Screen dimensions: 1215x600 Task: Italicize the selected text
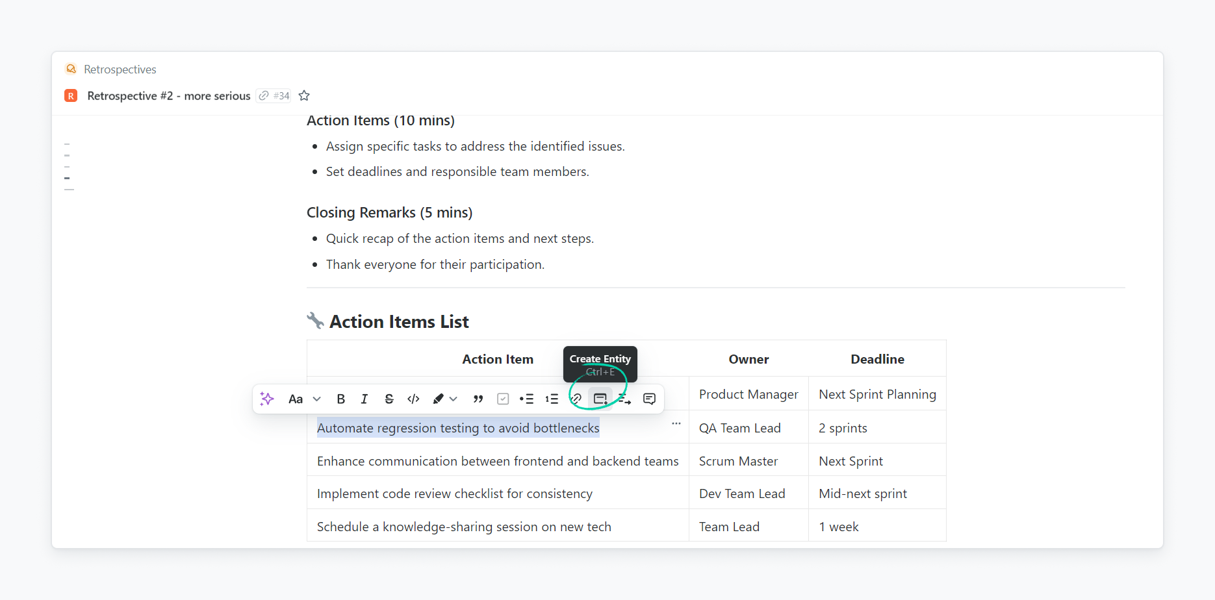point(364,399)
